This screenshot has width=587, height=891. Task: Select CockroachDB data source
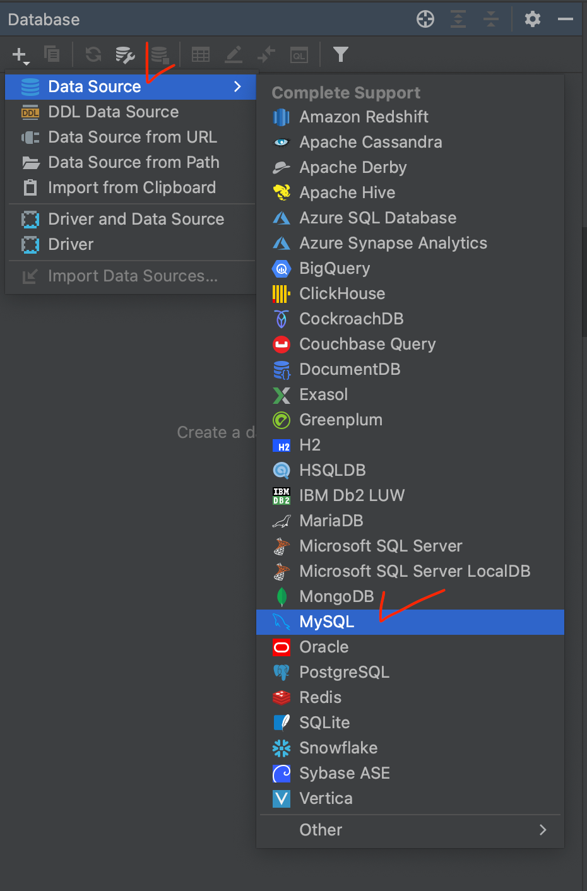click(x=410, y=319)
